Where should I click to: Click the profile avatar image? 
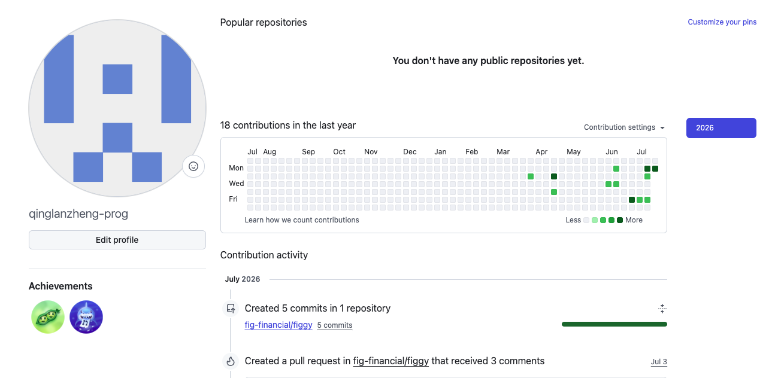(x=117, y=108)
